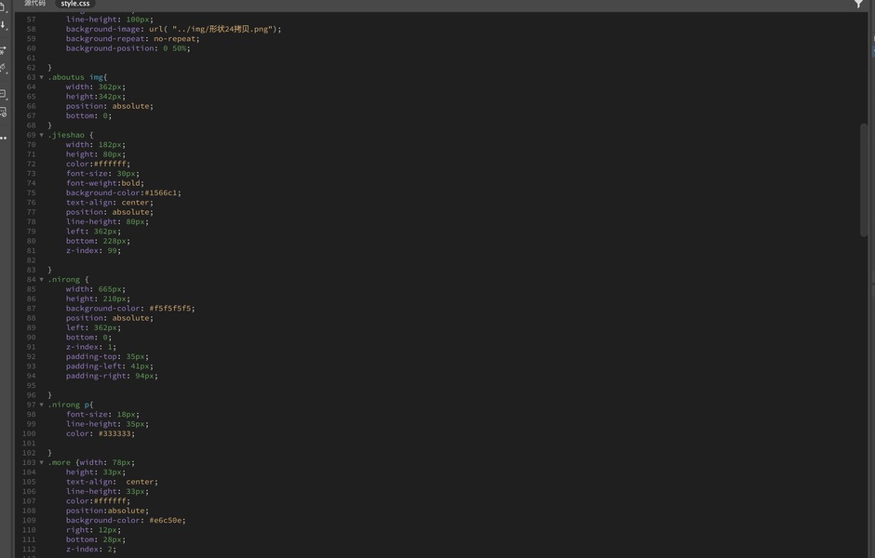Image resolution: width=875 pixels, height=558 pixels.
Task: Click the expand-all code icon in left toolbar
Action: click(3, 48)
